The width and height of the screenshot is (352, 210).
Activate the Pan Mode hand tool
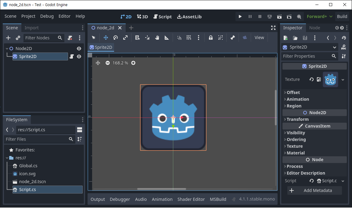click(157, 38)
